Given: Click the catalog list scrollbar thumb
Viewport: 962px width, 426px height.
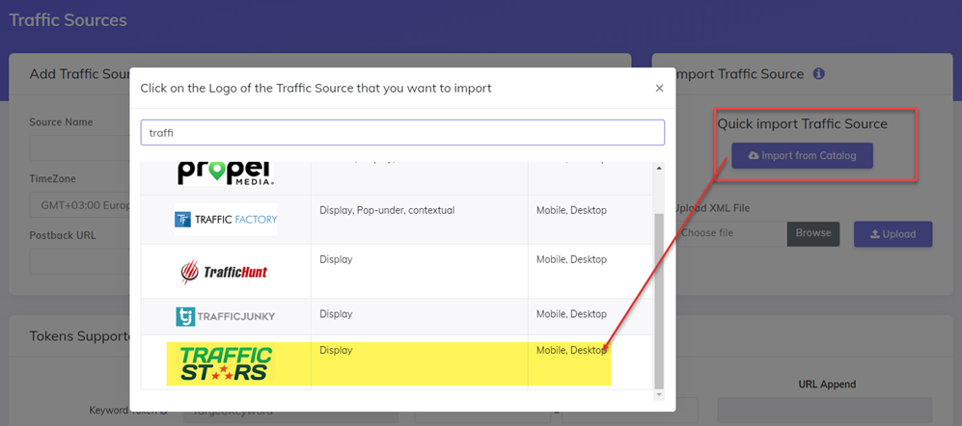Looking at the screenshot, I should [x=660, y=301].
